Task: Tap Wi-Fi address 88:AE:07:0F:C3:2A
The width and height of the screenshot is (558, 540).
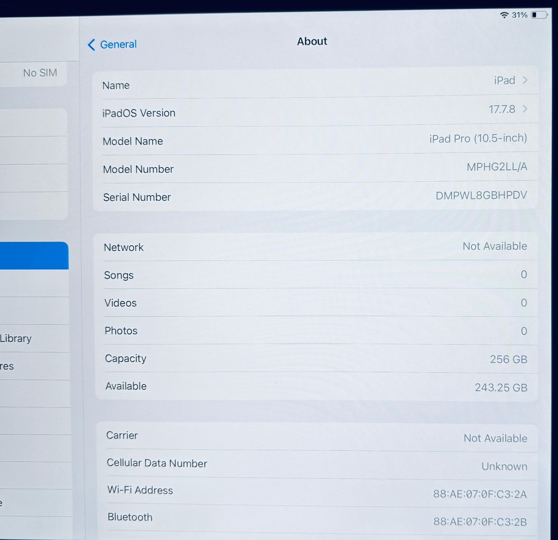Action: click(480, 494)
